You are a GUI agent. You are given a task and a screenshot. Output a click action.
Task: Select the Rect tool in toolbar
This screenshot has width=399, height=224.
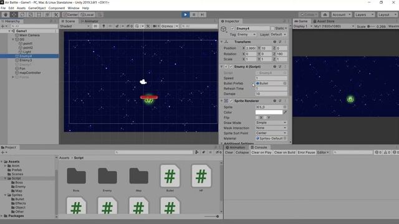(39, 15)
